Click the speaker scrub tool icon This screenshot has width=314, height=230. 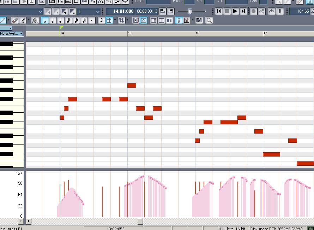click(35, 20)
